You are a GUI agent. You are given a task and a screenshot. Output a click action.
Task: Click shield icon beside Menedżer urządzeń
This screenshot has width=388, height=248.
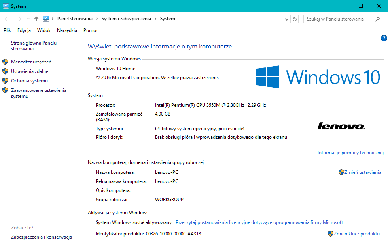tap(5, 62)
